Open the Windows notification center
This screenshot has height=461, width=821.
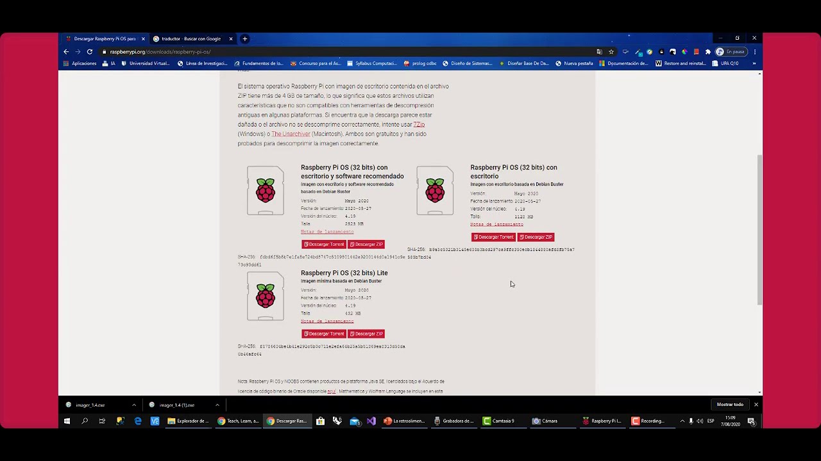point(751,421)
